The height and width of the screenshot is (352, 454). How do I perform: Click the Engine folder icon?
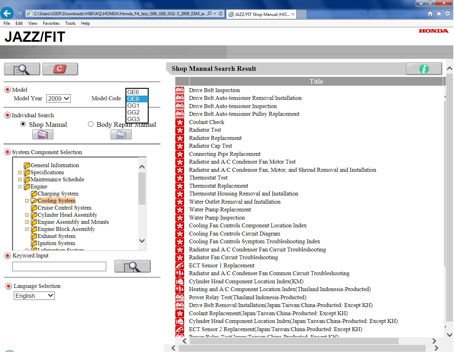pos(27,187)
